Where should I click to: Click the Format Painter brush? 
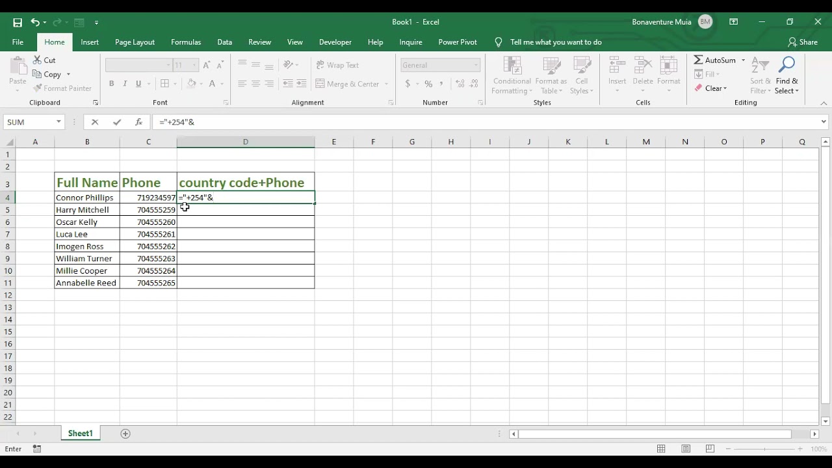(62, 88)
